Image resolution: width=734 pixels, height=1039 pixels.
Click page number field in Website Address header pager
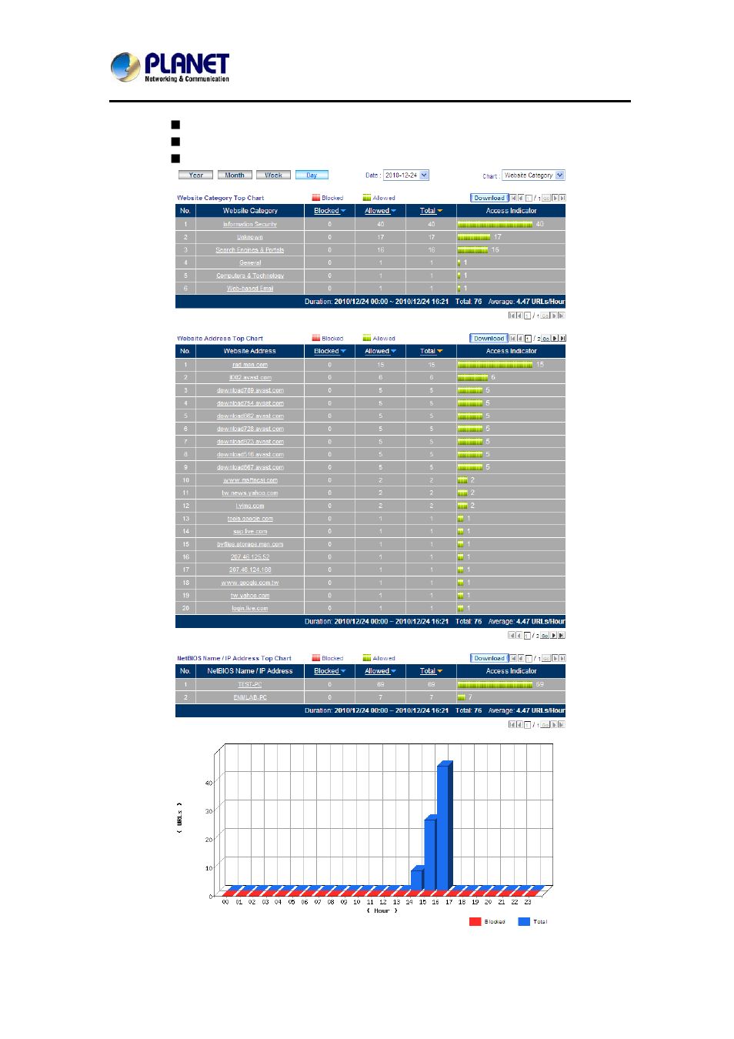tap(529, 339)
